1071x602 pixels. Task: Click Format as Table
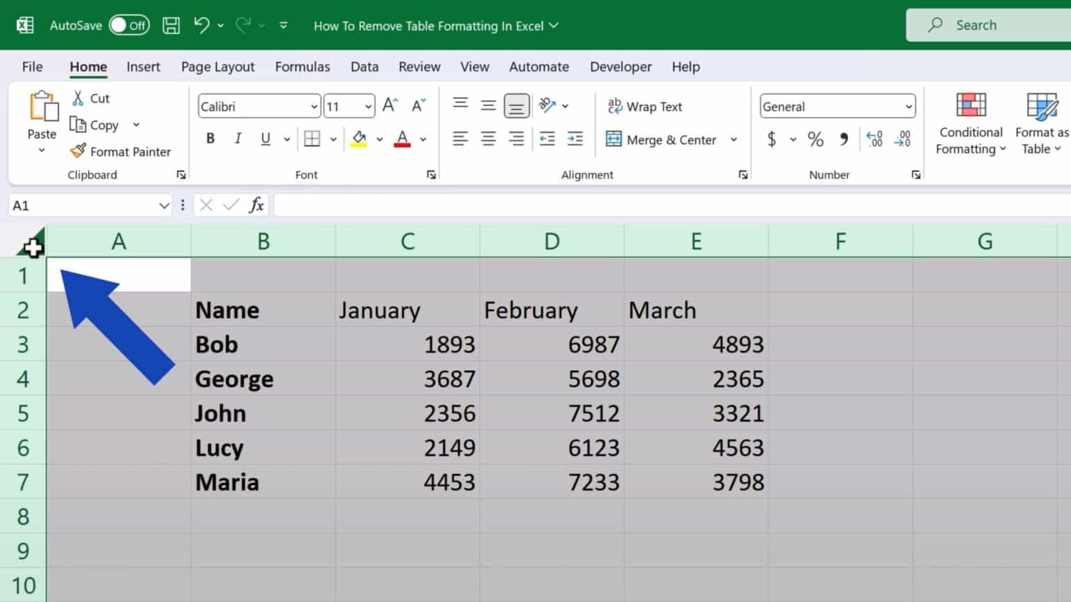tap(1040, 124)
